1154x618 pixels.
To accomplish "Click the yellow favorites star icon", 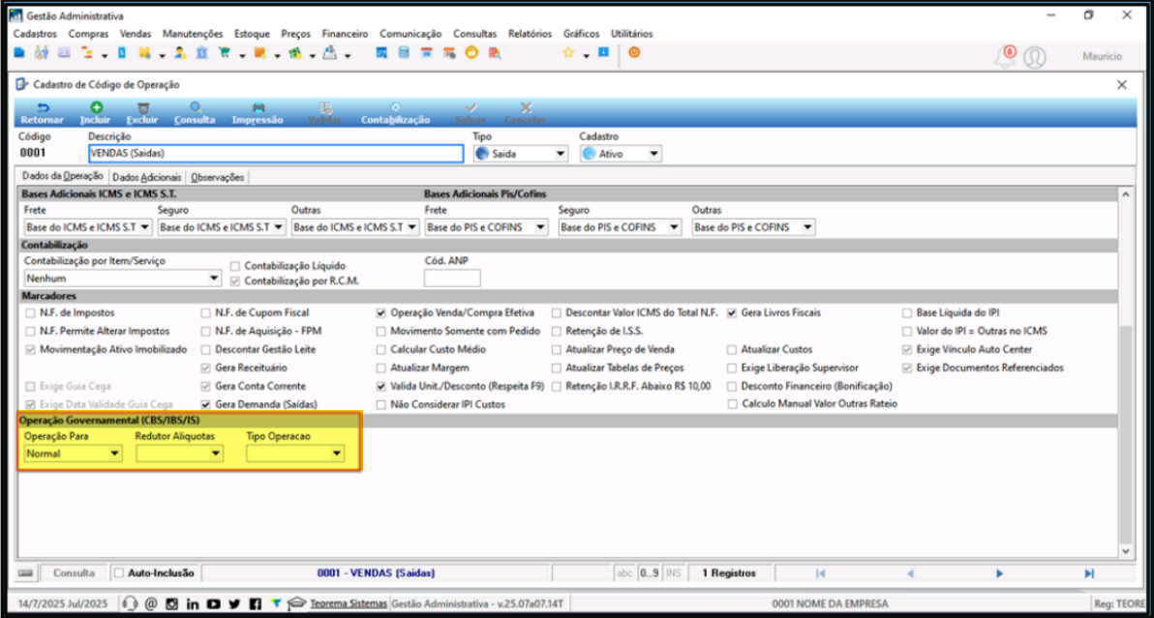I will [568, 53].
